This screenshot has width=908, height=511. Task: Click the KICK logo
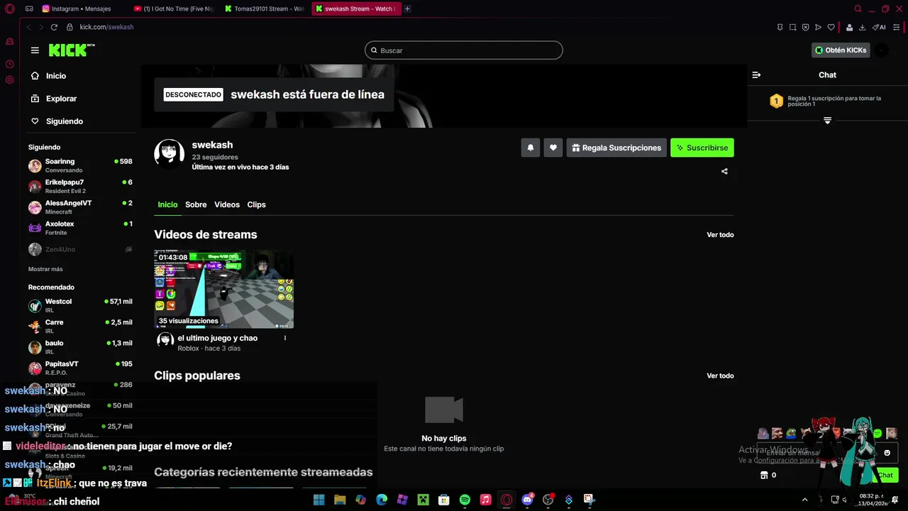71,50
